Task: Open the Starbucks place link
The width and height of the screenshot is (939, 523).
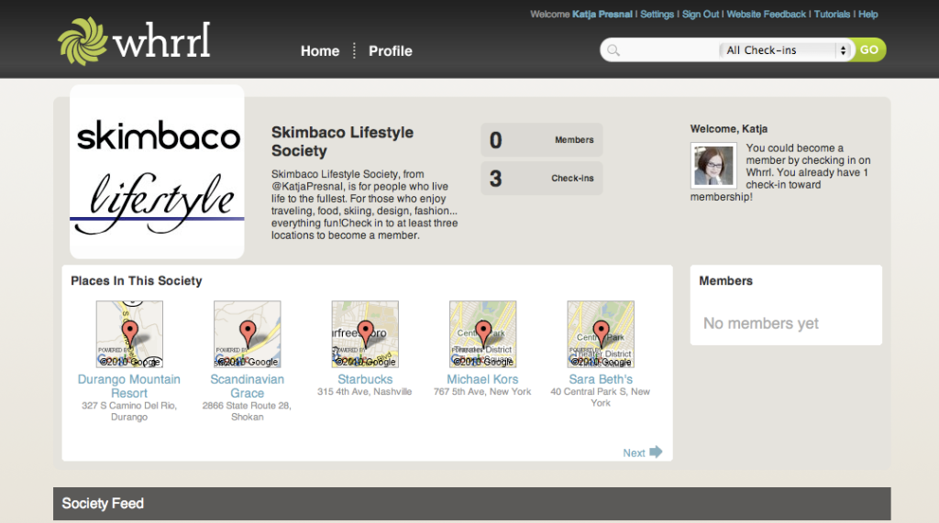Action: click(x=365, y=379)
